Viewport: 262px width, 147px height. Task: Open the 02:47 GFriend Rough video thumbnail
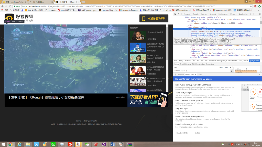tap(138, 70)
